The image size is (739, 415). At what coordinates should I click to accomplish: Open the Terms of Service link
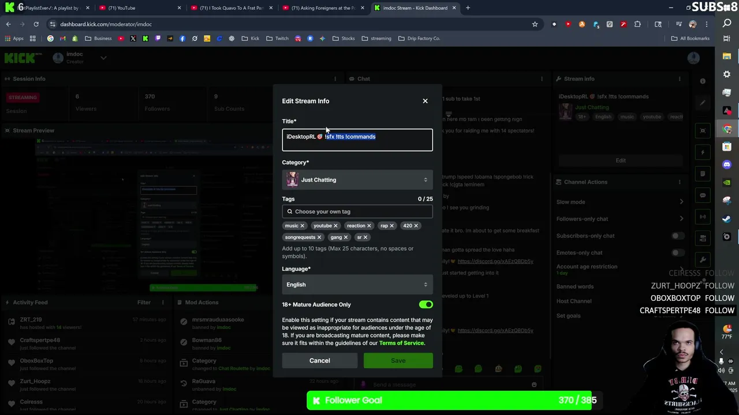click(401, 344)
